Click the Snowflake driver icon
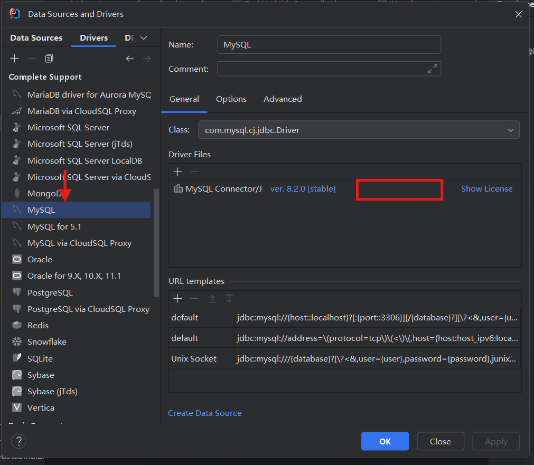The width and height of the screenshot is (534, 465). 17,341
